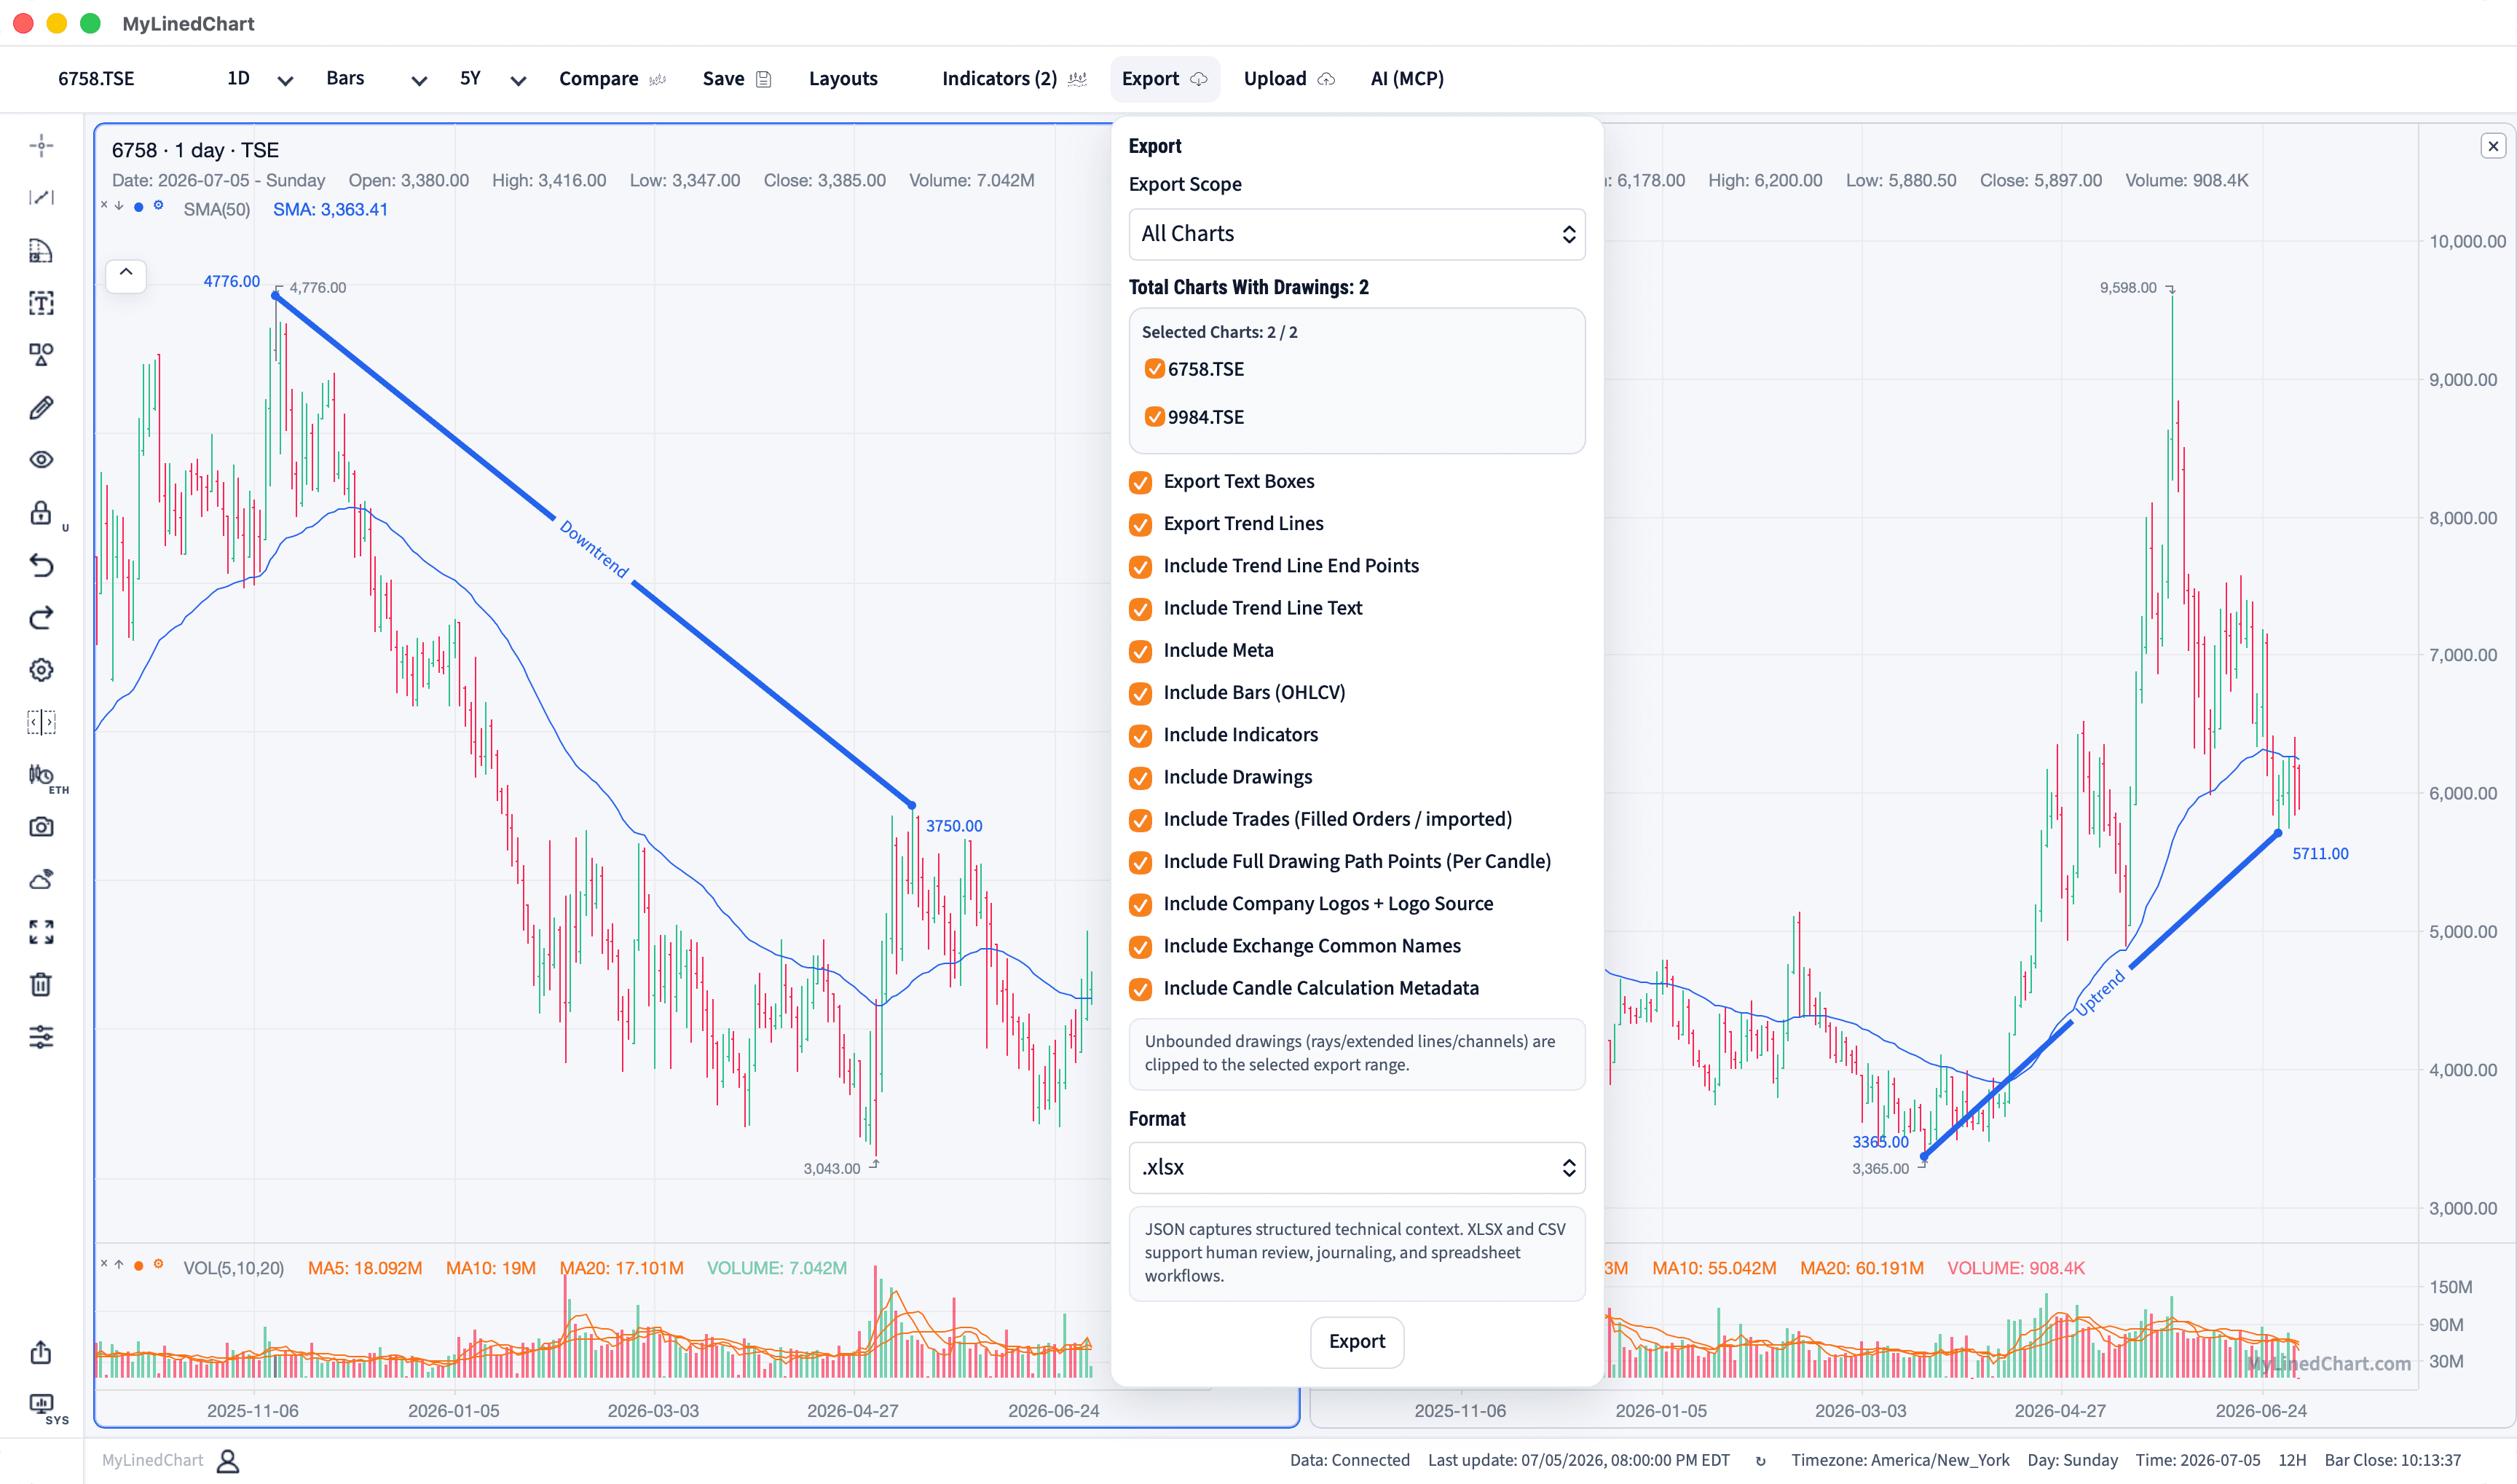This screenshot has width=2517, height=1484.
Task: Delete drawings with the trash icon
Action: coord(41,985)
